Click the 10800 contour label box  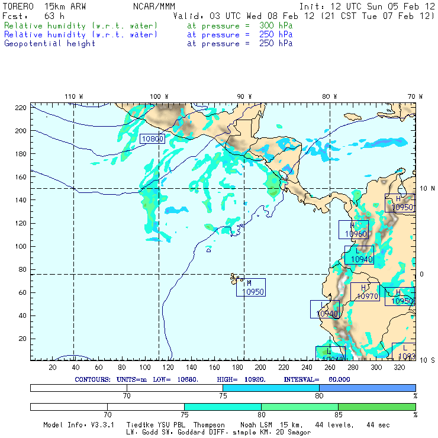[x=152, y=139]
